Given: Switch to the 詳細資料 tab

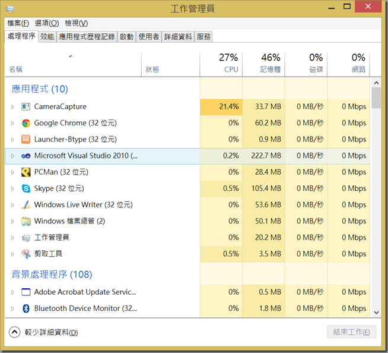Looking at the screenshot, I should point(178,37).
